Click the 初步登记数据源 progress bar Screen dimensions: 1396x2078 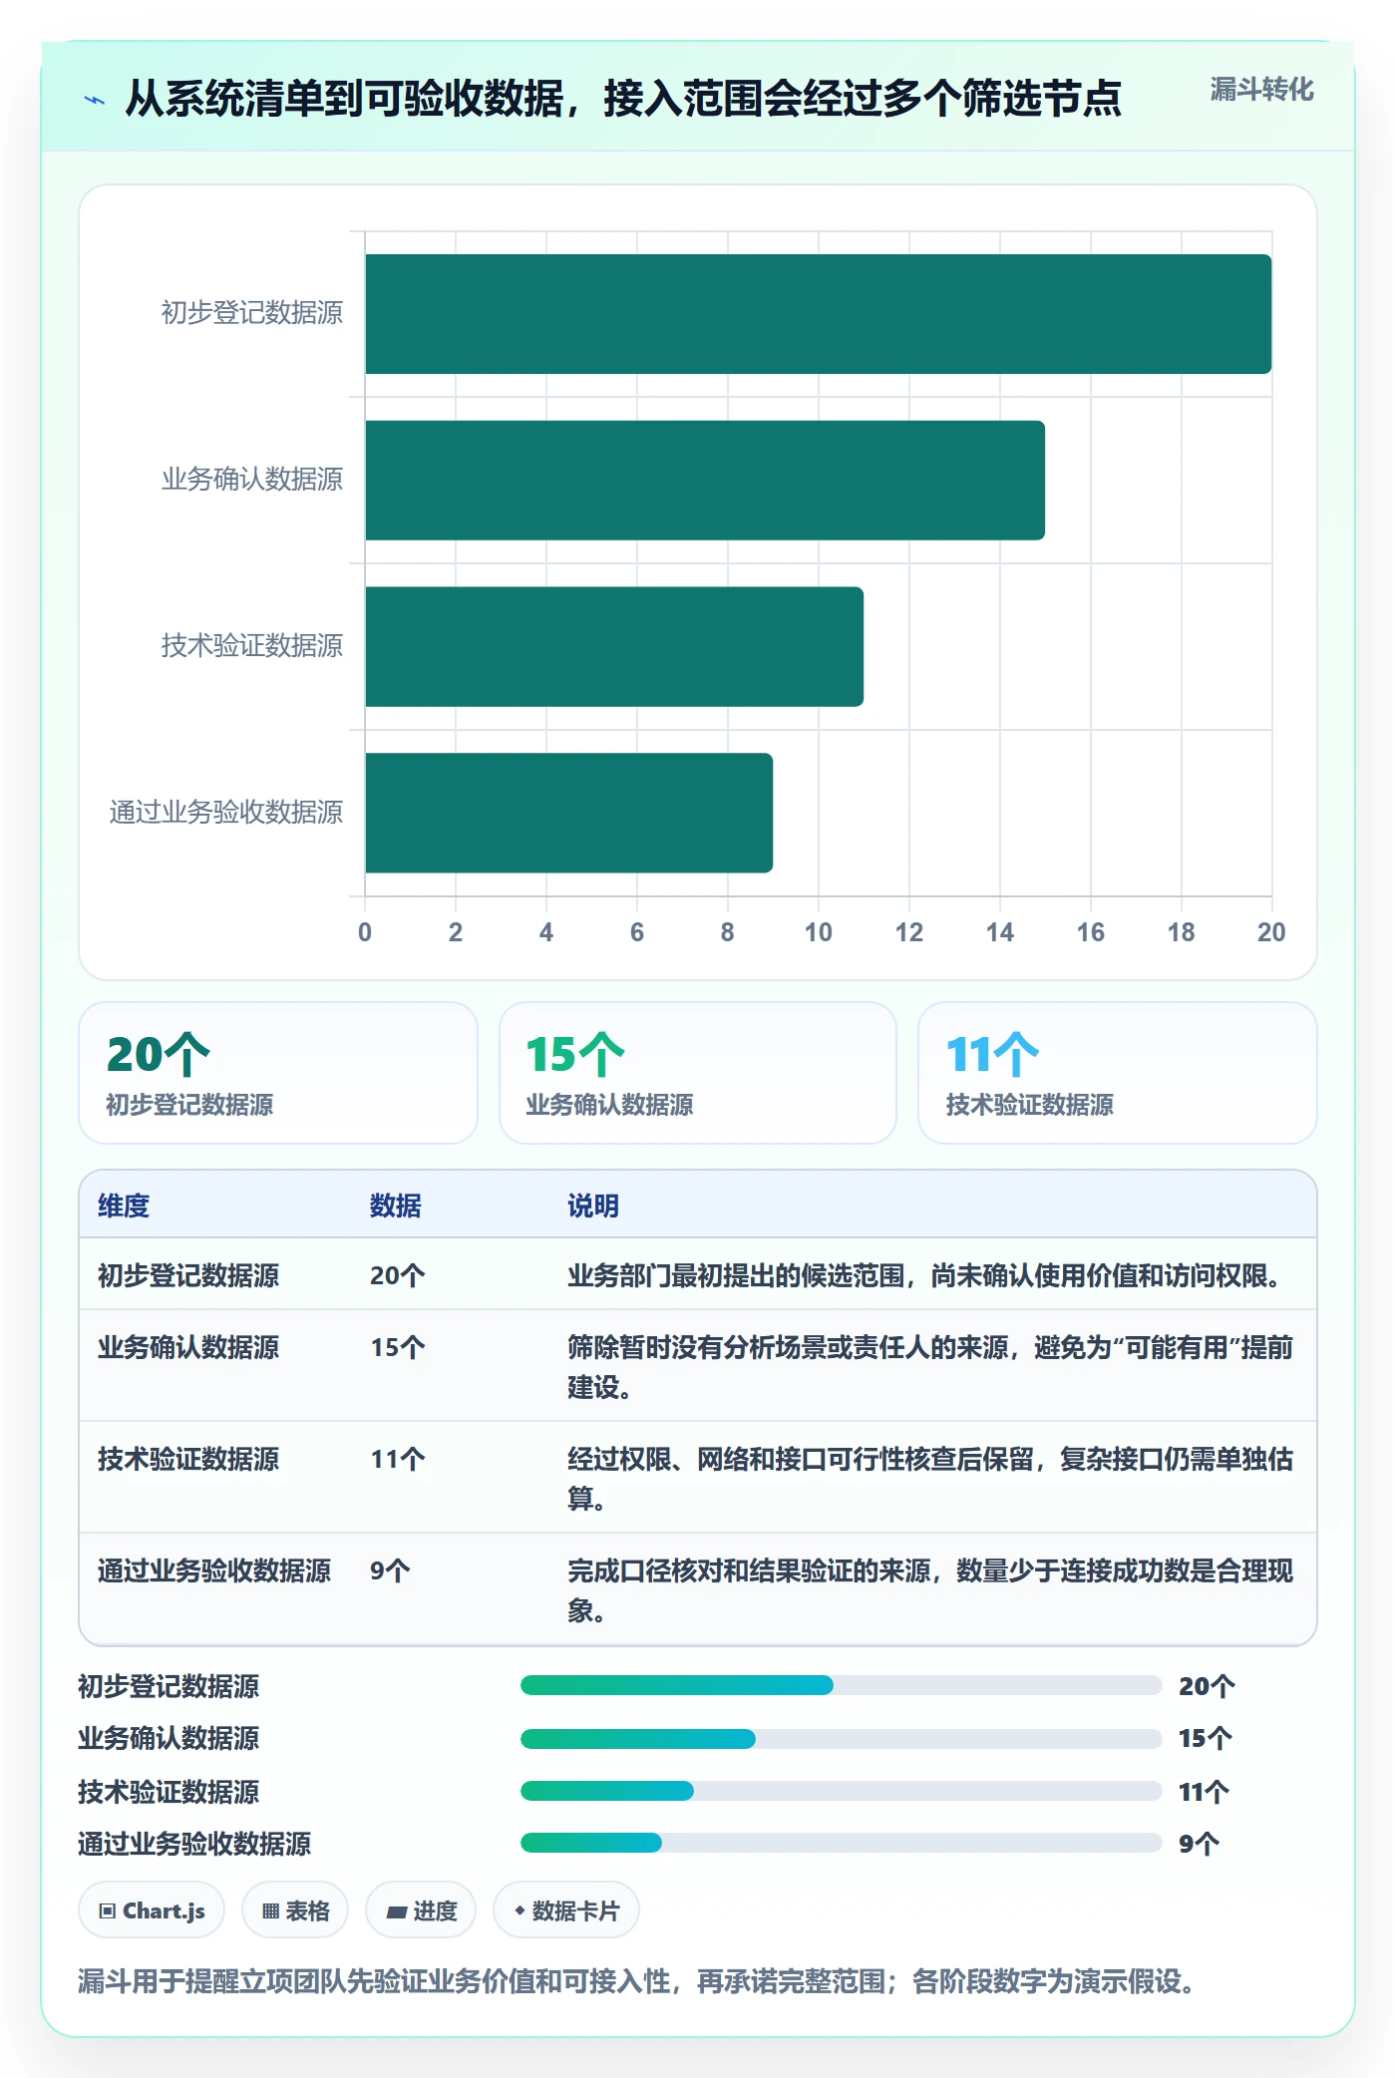[842, 1685]
